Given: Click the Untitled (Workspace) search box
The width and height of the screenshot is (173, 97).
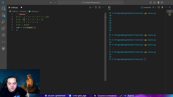Looking at the screenshot, I should (91, 2).
